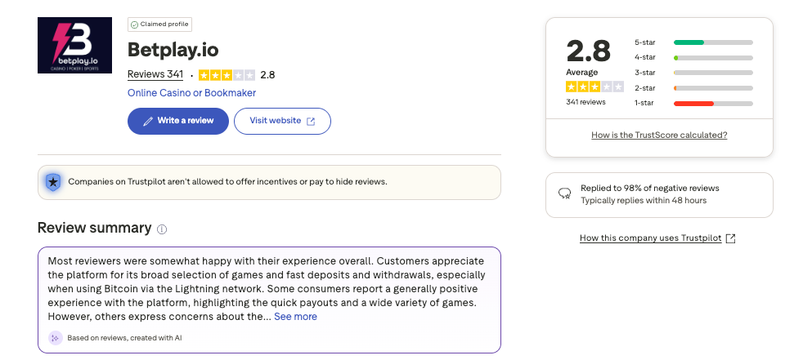Image resolution: width=812 pixels, height=360 pixels.
Task: Click external icon next to How this company uses Trustpilot
Action: tap(731, 238)
